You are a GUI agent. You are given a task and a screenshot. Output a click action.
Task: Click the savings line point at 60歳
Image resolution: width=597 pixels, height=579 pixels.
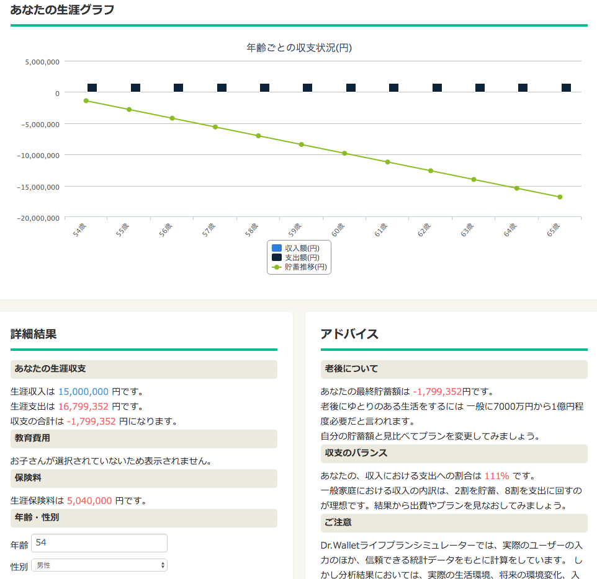click(x=344, y=153)
